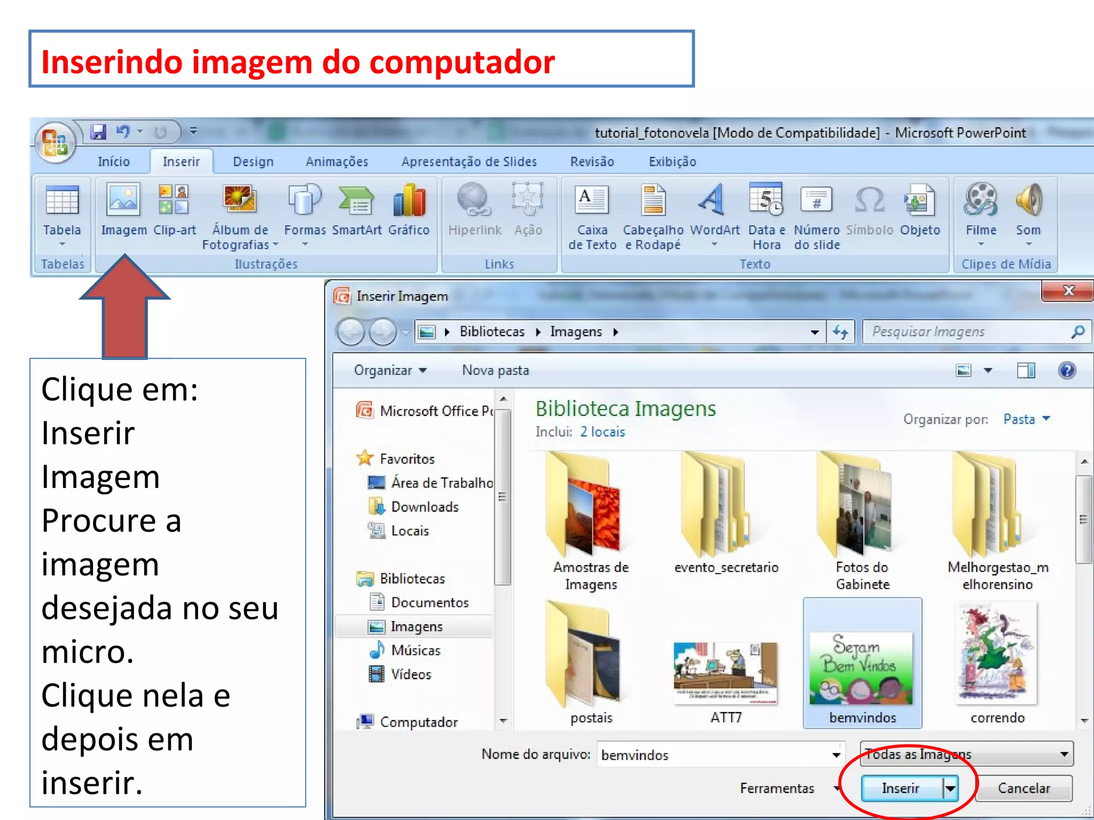Click the refresh icon beside address bar

point(840,332)
